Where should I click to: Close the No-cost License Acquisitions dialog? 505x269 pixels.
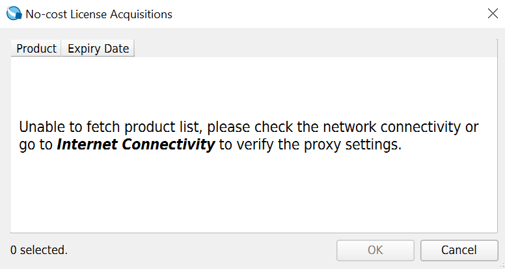tap(493, 14)
